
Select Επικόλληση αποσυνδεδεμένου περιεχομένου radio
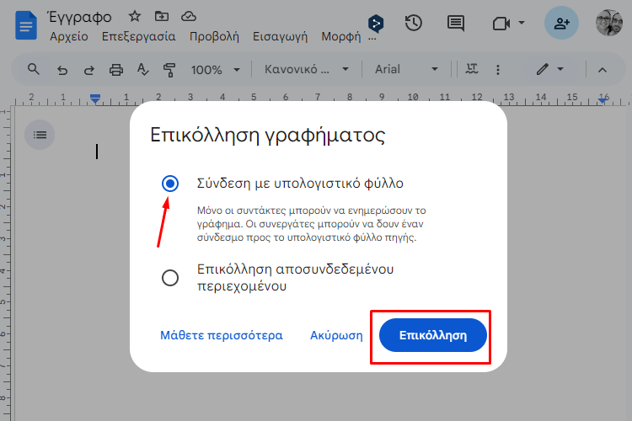170,278
